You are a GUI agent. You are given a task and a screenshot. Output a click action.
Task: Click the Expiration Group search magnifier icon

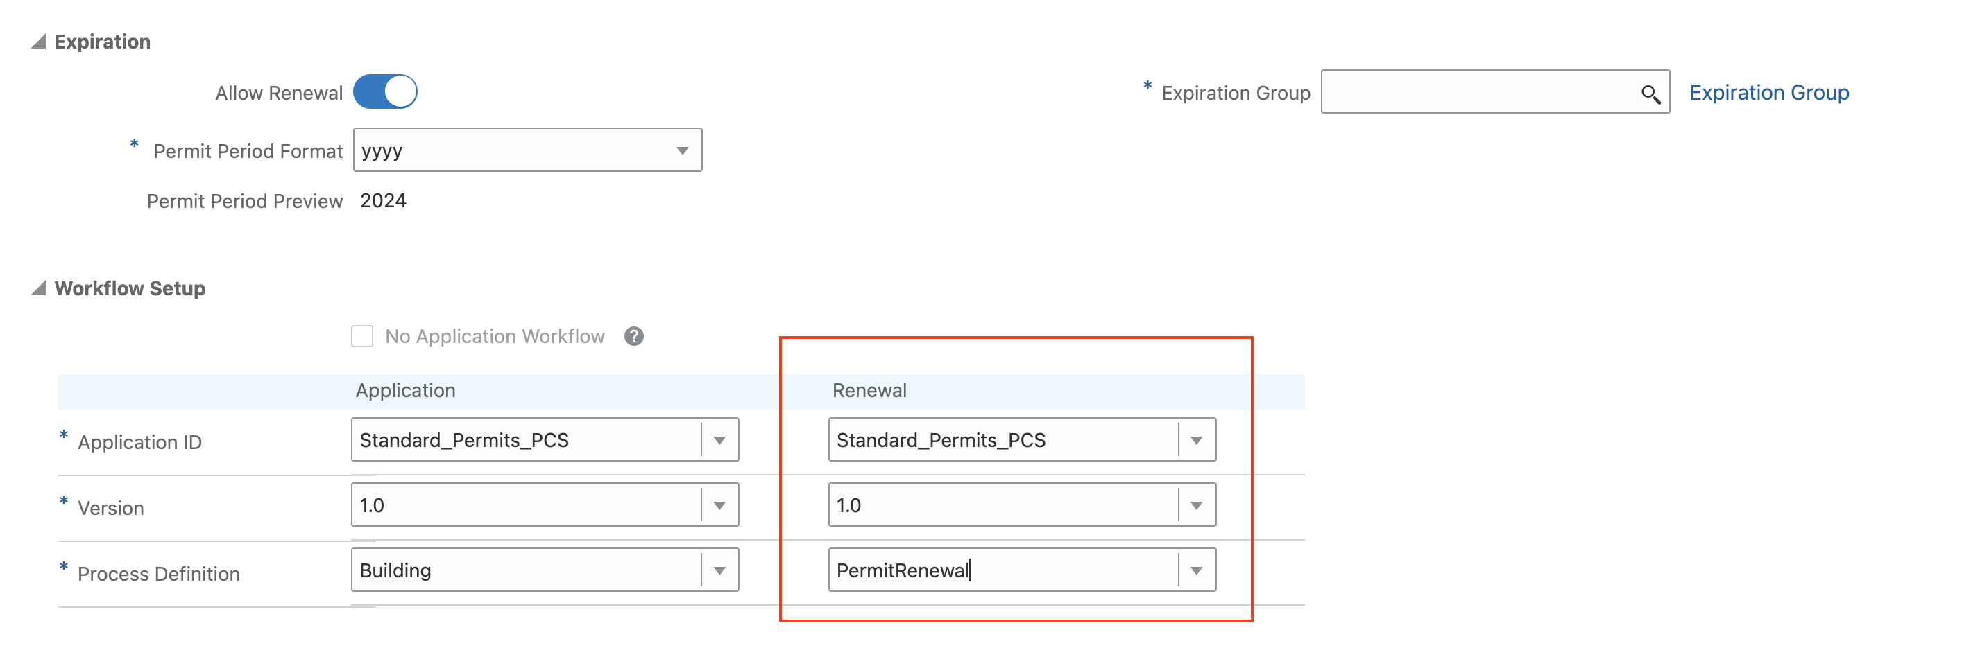[x=1651, y=94]
